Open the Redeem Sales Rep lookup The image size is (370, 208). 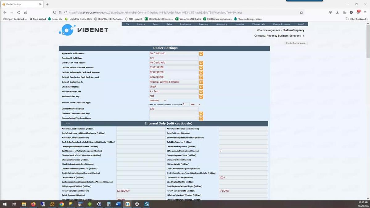(201, 97)
